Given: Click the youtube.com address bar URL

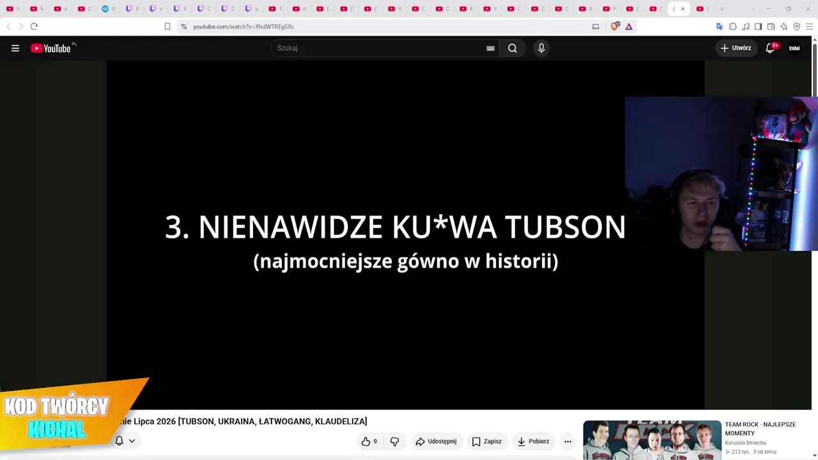Looking at the screenshot, I should click(243, 26).
